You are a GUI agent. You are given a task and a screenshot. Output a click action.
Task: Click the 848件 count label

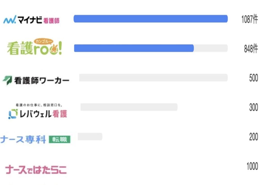point(251,49)
